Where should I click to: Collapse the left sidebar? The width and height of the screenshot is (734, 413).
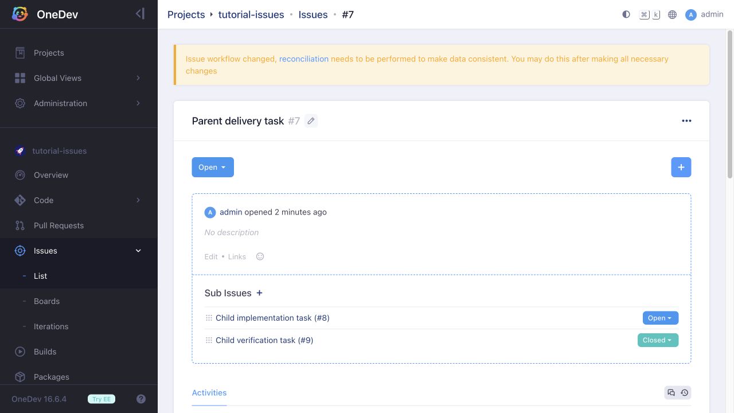(x=140, y=14)
